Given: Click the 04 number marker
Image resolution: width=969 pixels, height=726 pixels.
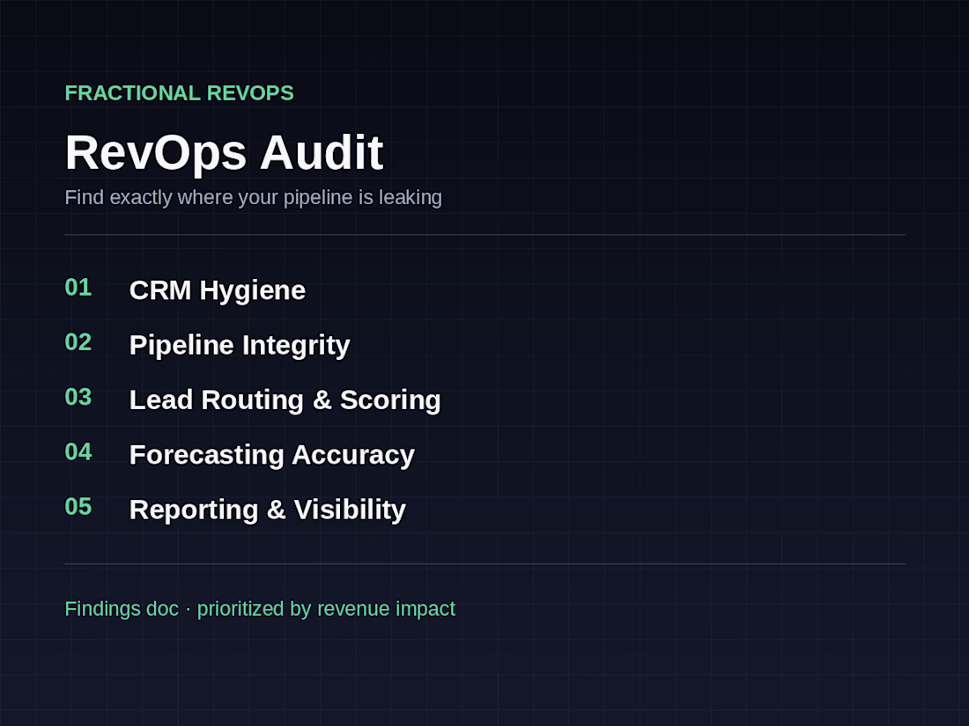Looking at the screenshot, I should [78, 452].
